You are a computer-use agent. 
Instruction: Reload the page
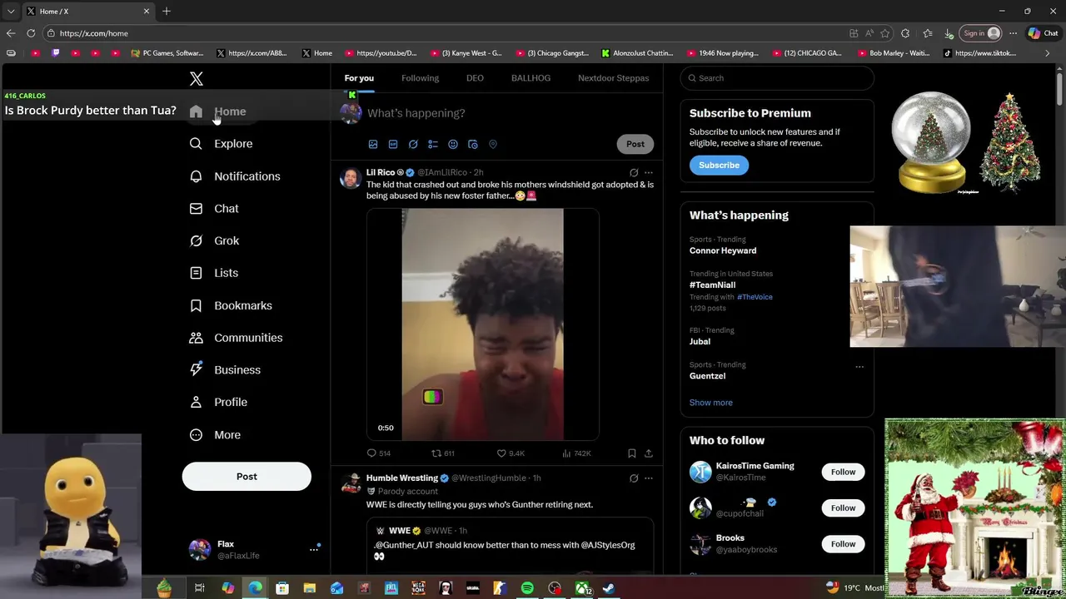(x=31, y=33)
